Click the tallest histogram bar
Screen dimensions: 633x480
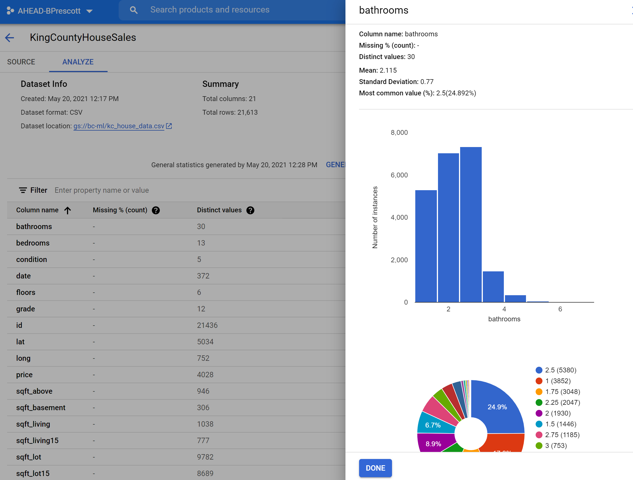[471, 225]
